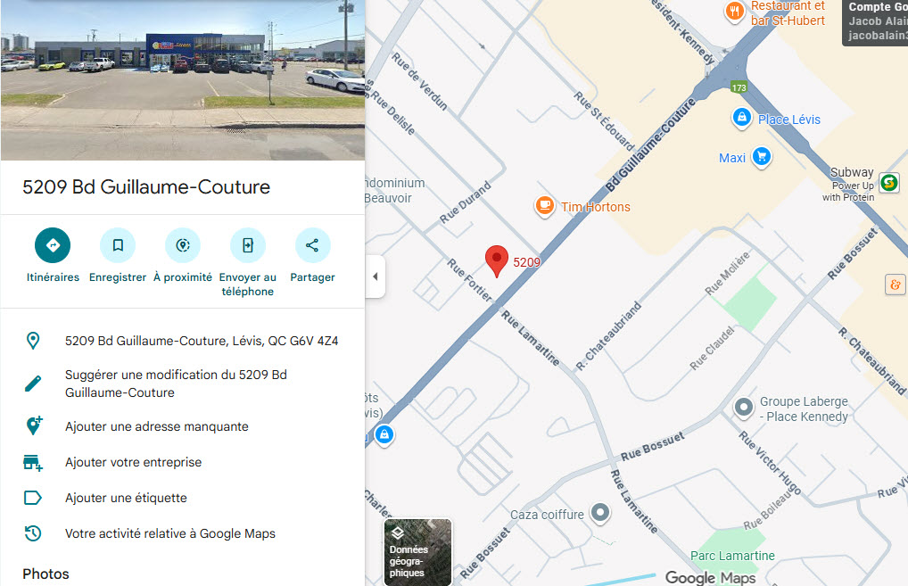
Task: Select Ajouter une étiquette
Action: coord(126,498)
